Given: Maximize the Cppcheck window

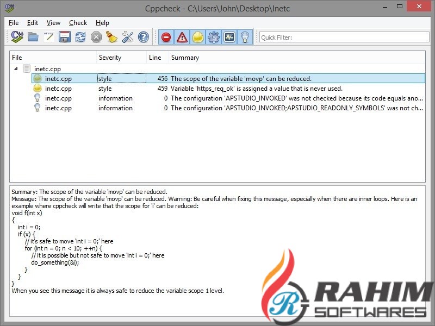Looking at the screenshot, I should coord(400,7).
